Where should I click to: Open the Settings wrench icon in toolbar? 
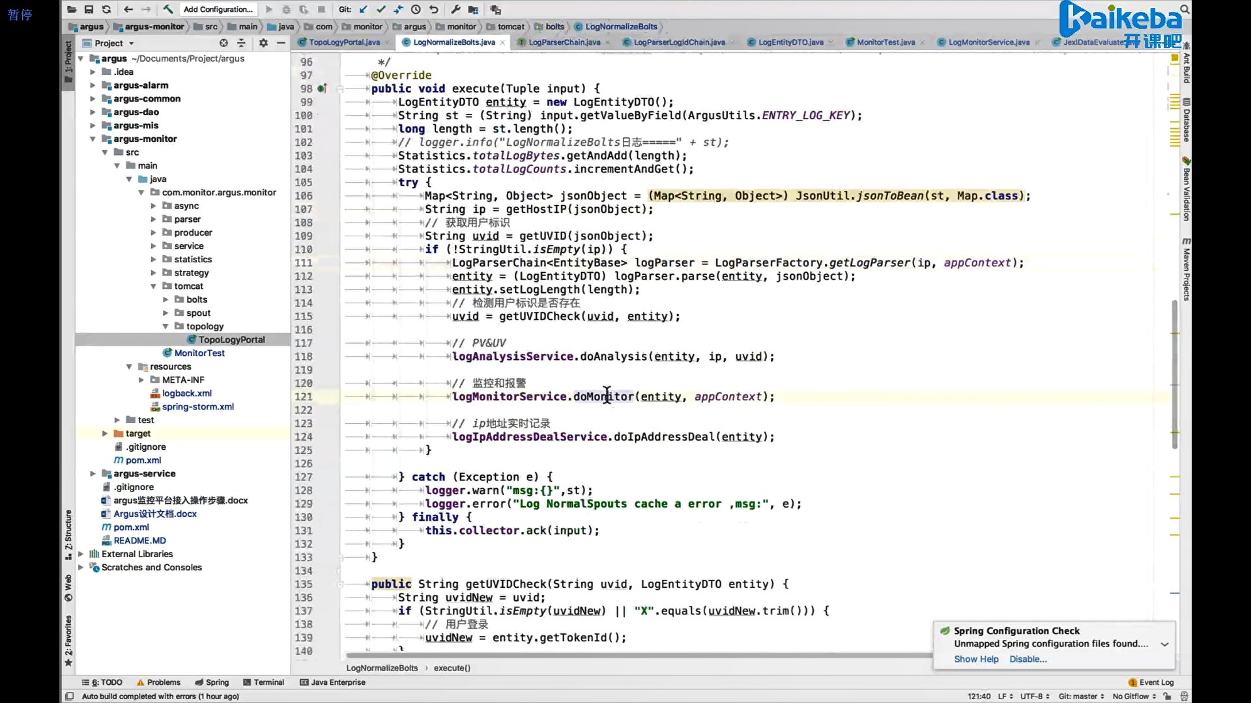pyautogui.click(x=455, y=9)
